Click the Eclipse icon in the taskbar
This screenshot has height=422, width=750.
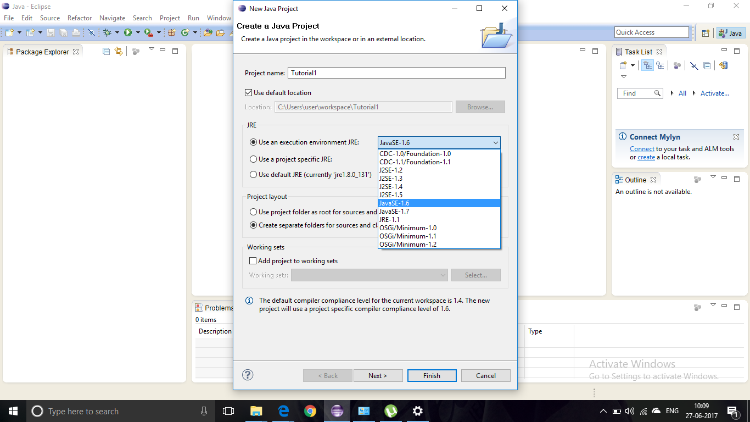point(337,411)
